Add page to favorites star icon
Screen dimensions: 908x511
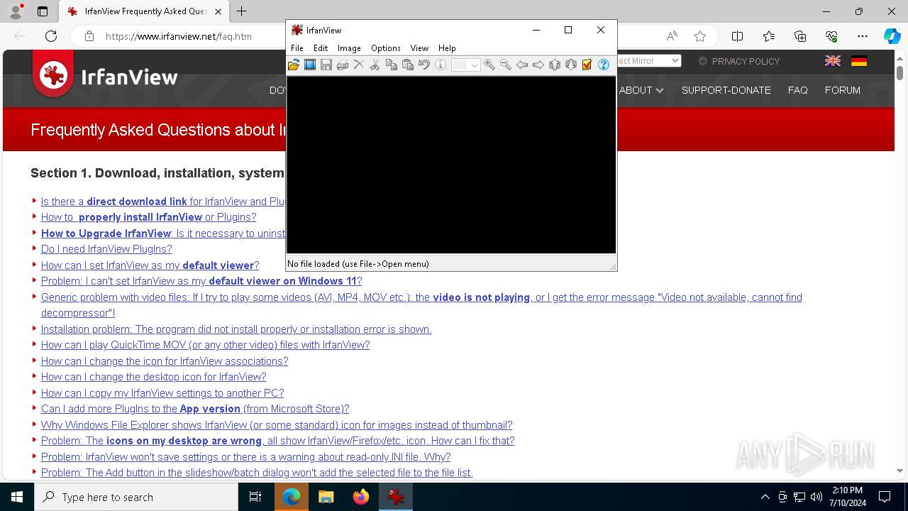[x=700, y=36]
